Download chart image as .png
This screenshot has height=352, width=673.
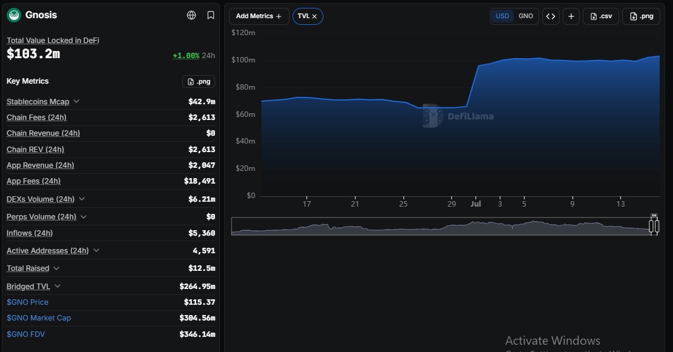tap(642, 16)
